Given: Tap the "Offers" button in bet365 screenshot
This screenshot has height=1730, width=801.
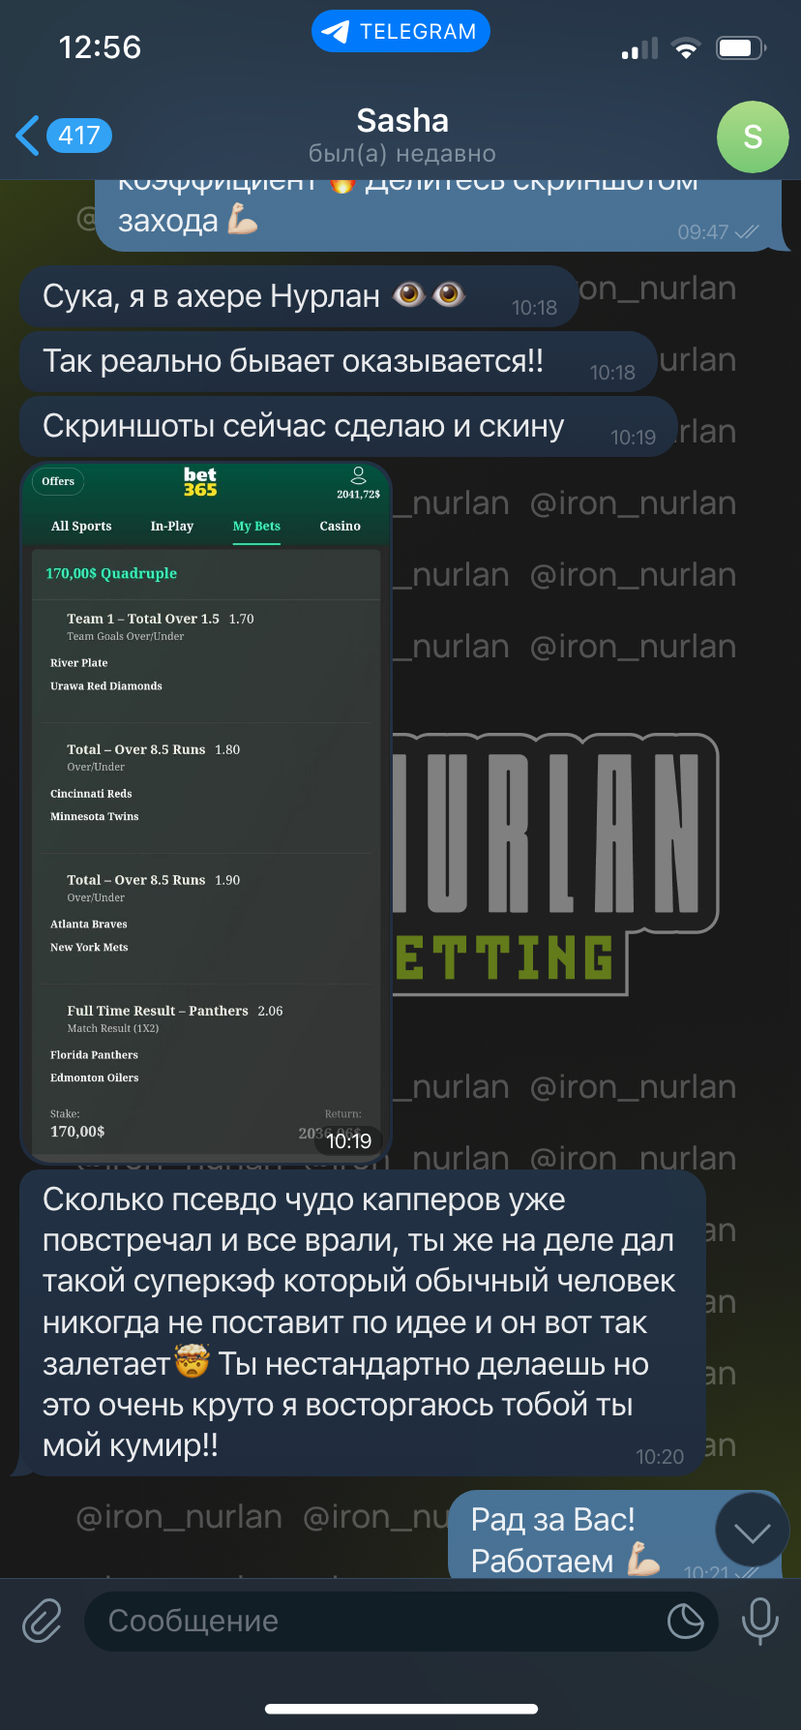Looking at the screenshot, I should tap(58, 481).
